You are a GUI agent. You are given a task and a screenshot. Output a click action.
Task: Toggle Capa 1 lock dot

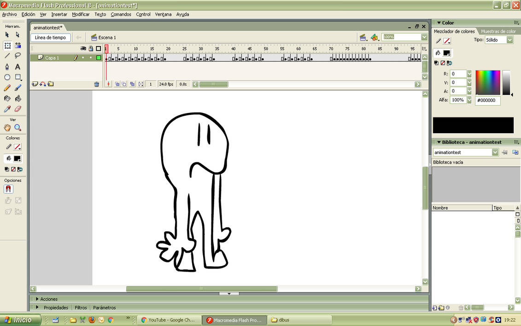pyautogui.click(x=91, y=58)
